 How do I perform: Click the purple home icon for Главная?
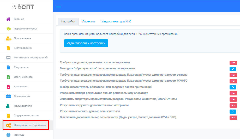8,19
